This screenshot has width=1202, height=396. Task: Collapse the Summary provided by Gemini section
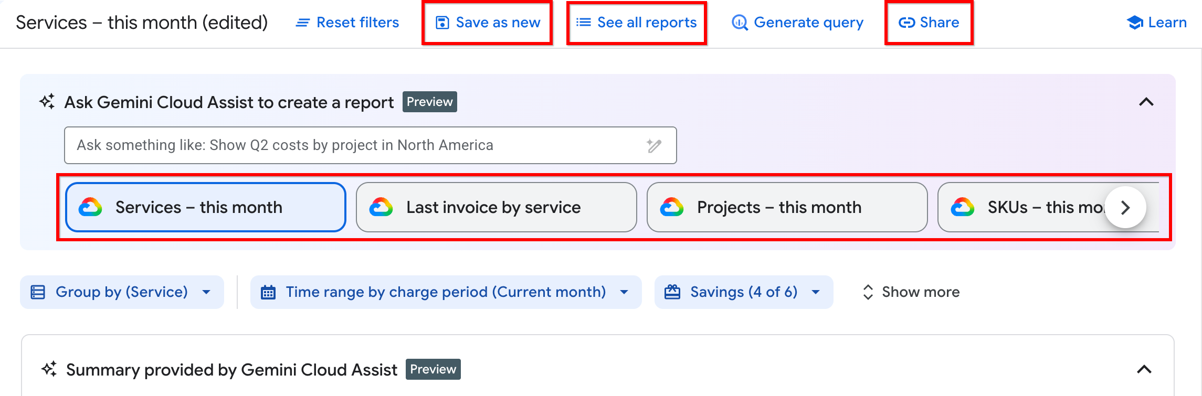coord(1144,369)
